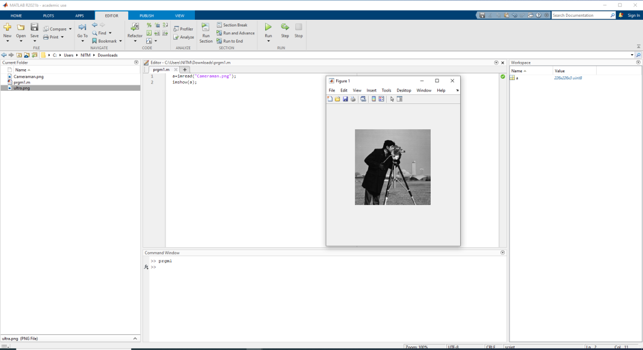Open the Insert menu in Figure 1
This screenshot has height=350, width=643.
coord(371,90)
